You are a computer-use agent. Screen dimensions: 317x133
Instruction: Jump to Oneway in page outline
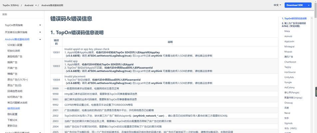288,103
